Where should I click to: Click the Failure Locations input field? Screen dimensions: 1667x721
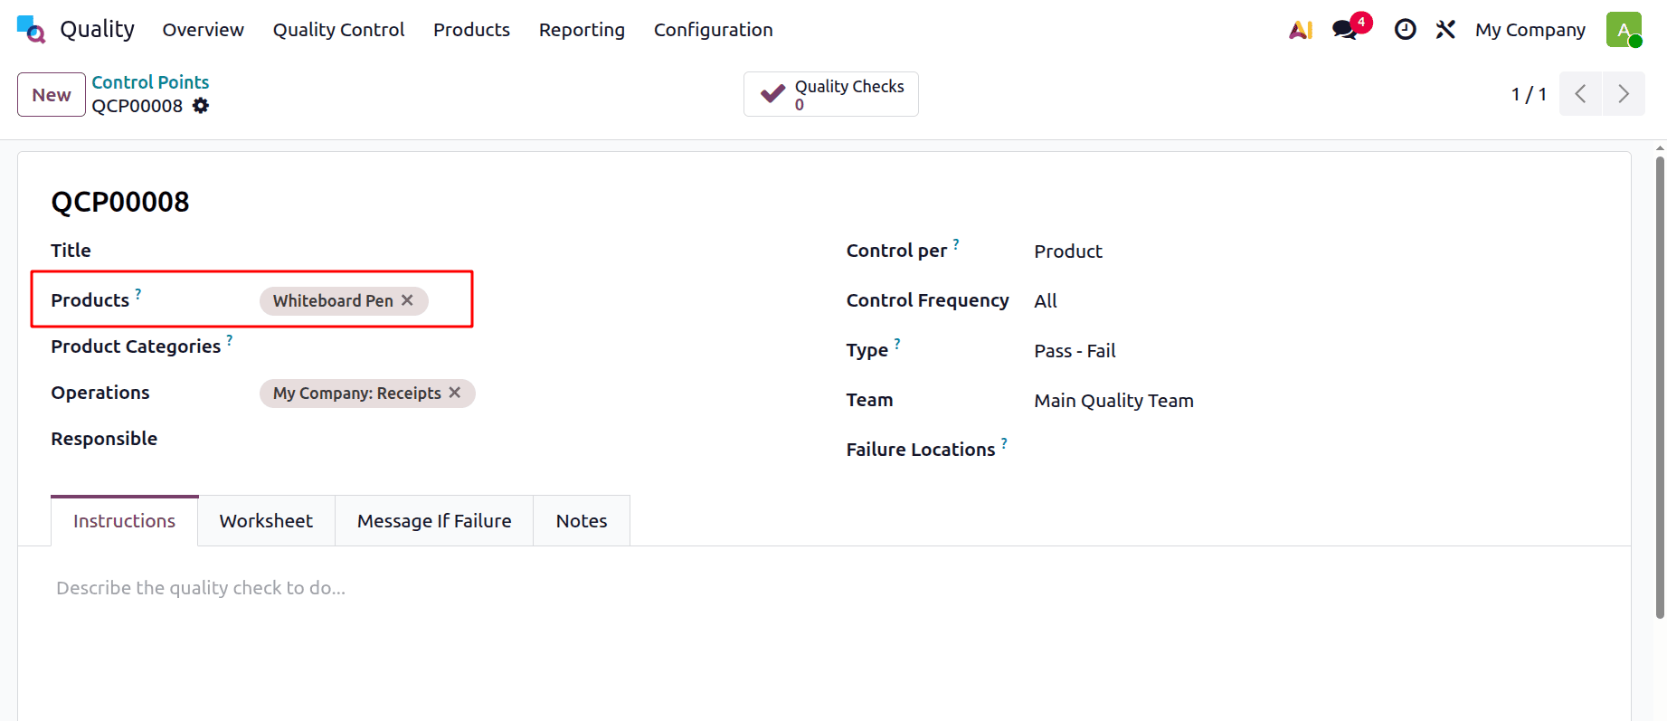[x=1316, y=450]
